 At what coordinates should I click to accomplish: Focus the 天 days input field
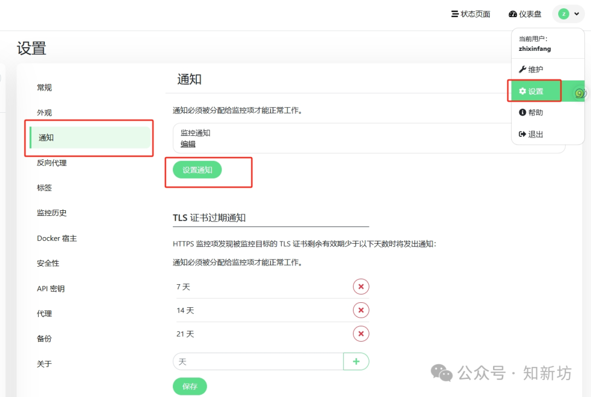[x=258, y=361]
